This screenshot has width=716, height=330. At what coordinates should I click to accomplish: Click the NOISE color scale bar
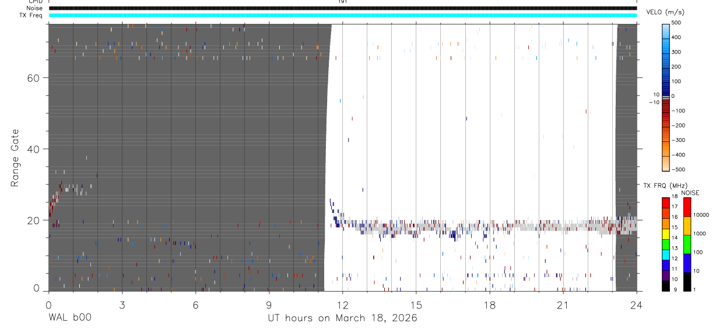687,244
